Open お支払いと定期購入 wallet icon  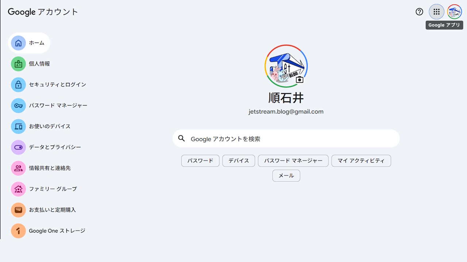(x=18, y=210)
